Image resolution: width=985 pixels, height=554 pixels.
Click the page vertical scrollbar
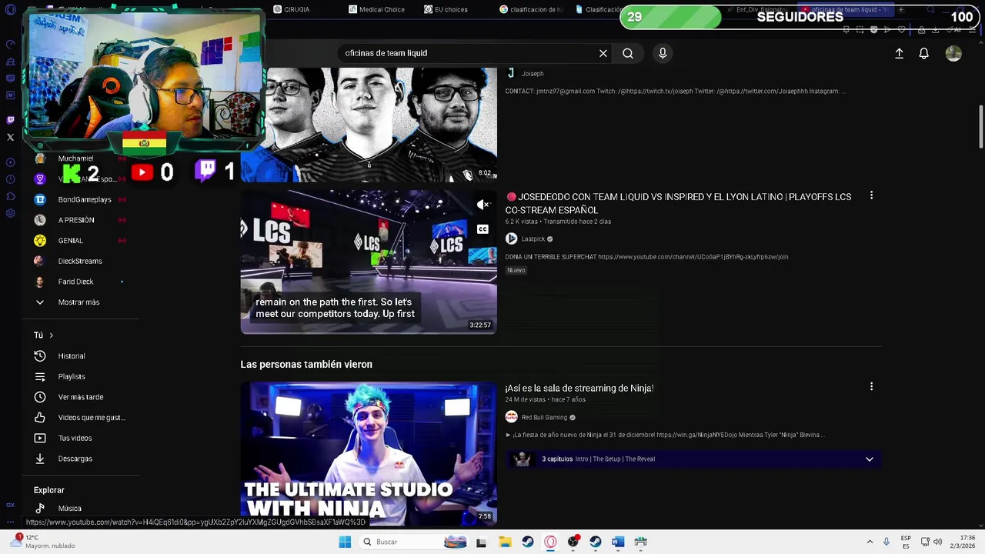(x=981, y=127)
